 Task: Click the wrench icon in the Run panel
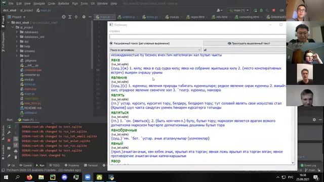tap(9, 132)
